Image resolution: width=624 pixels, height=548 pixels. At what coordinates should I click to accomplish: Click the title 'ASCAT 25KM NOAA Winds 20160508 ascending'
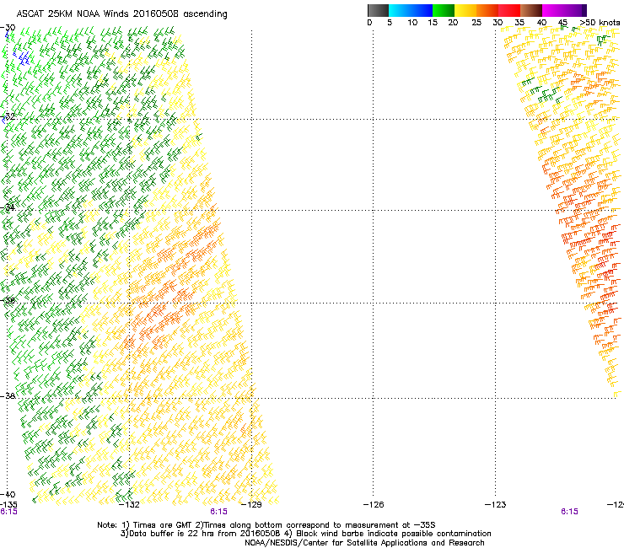pyautogui.click(x=121, y=14)
